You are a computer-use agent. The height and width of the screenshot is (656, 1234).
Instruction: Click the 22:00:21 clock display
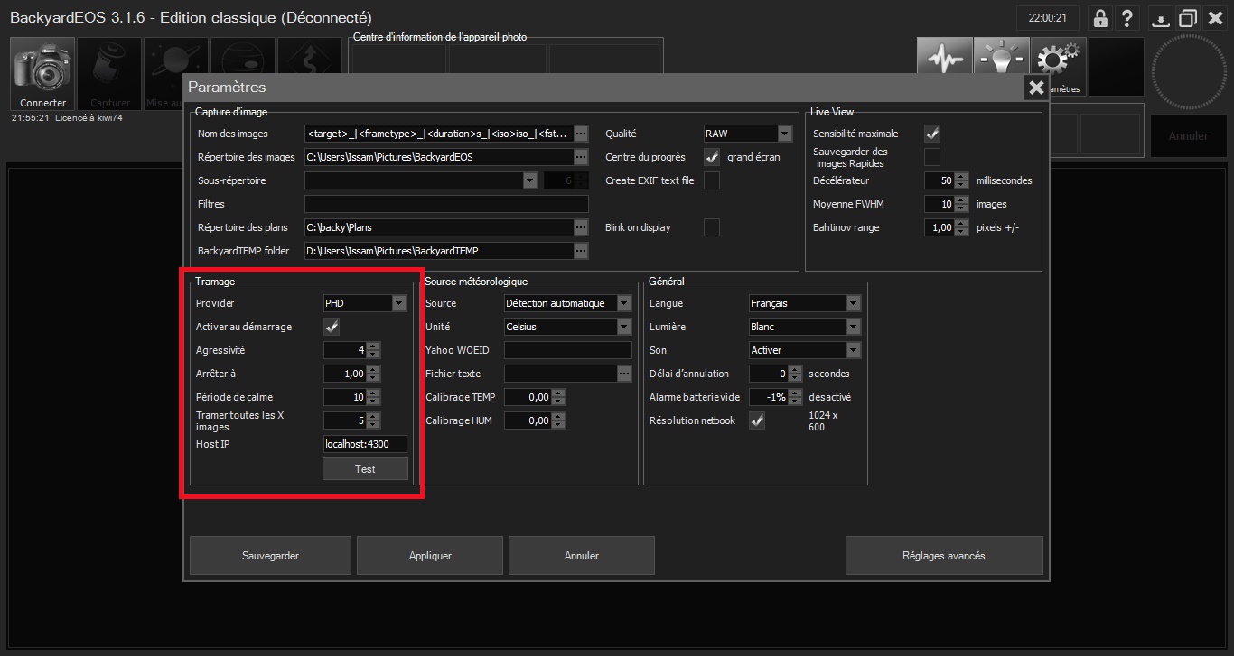[x=1049, y=18]
